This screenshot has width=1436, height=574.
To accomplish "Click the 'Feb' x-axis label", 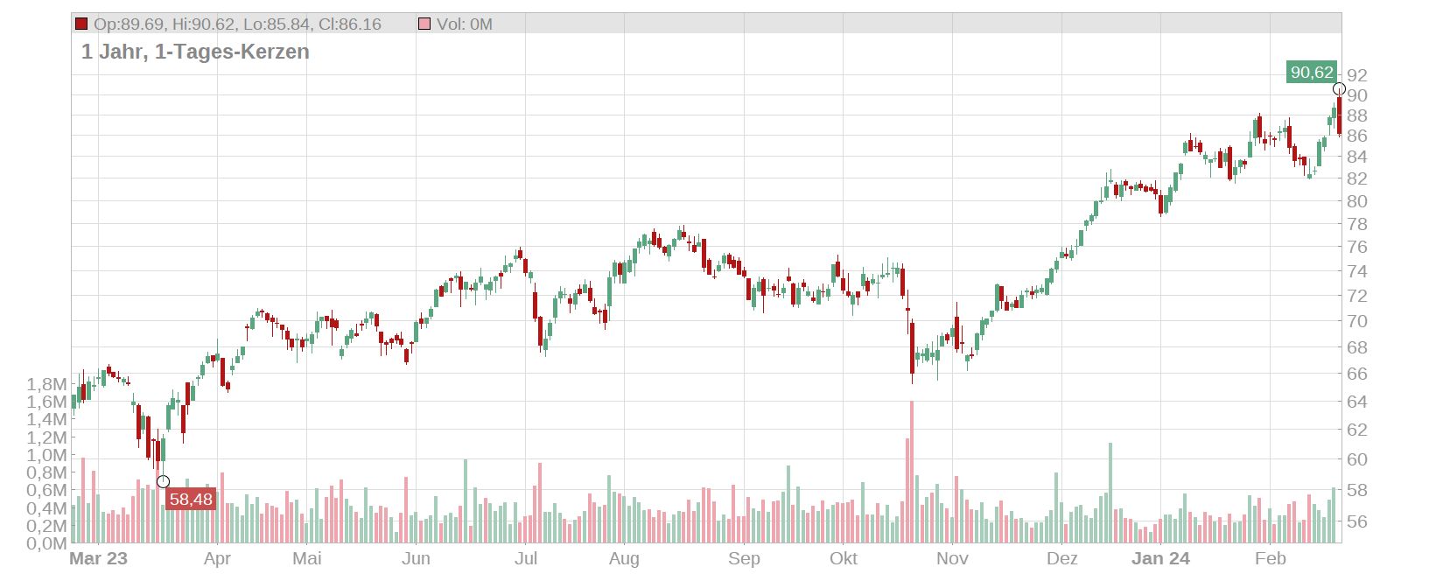I will [x=1270, y=559].
